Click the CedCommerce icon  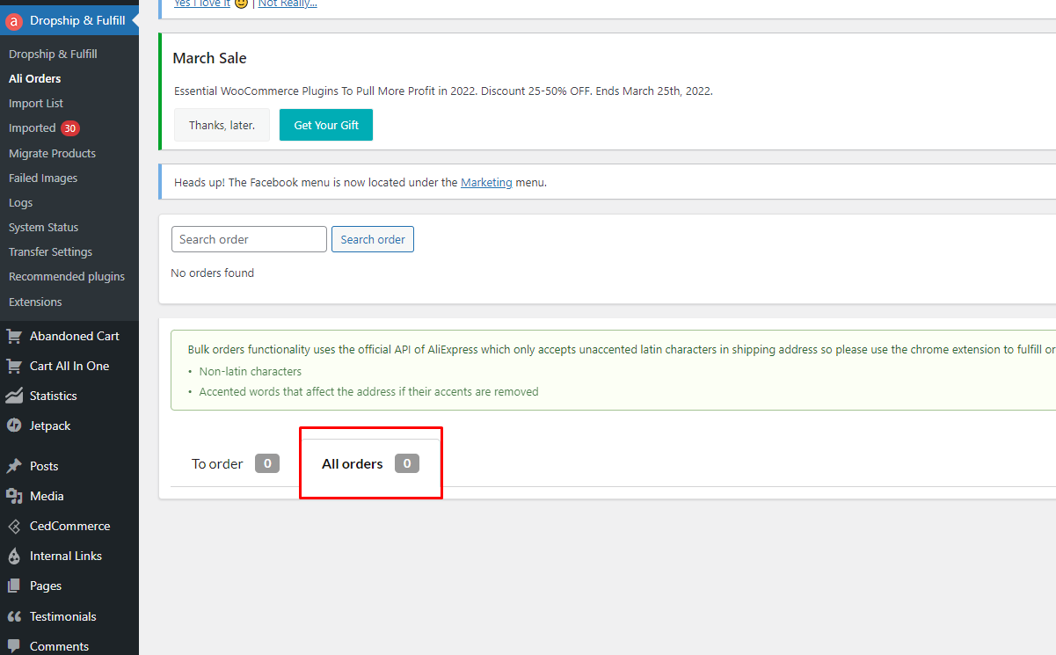[14, 526]
